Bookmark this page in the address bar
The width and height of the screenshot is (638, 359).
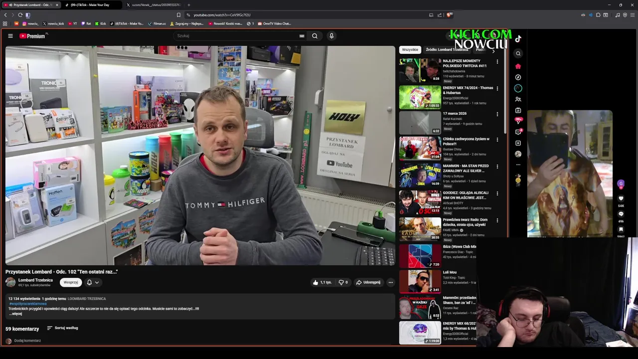(178, 15)
